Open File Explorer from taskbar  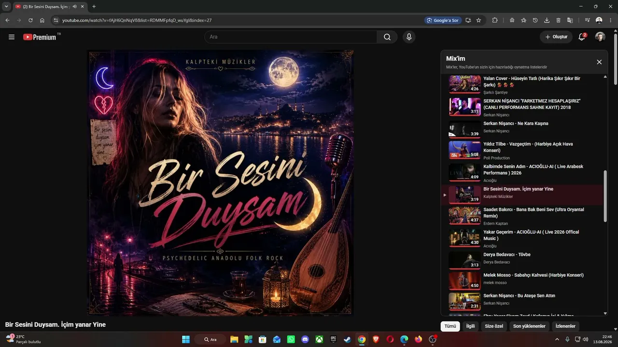click(x=234, y=339)
